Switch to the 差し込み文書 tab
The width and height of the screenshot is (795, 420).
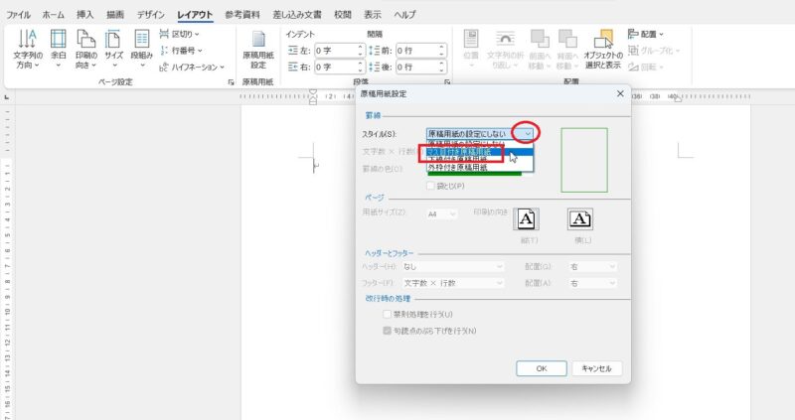(x=297, y=15)
